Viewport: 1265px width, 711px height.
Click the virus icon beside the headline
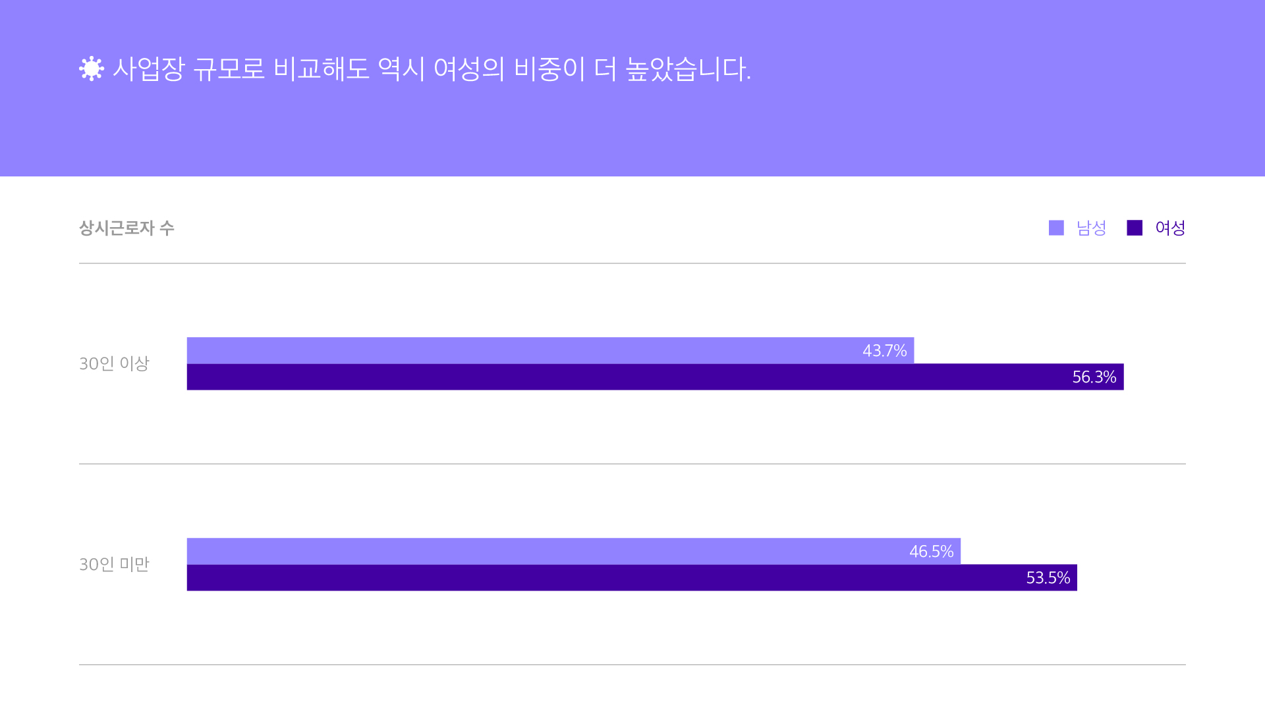pos(92,68)
